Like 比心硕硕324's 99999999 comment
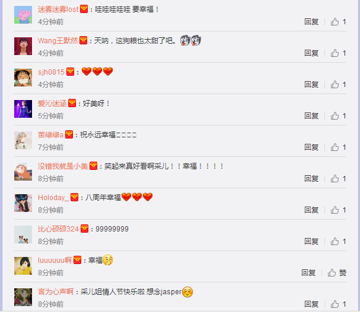This screenshot has height=312, width=360. pyautogui.click(x=338, y=242)
